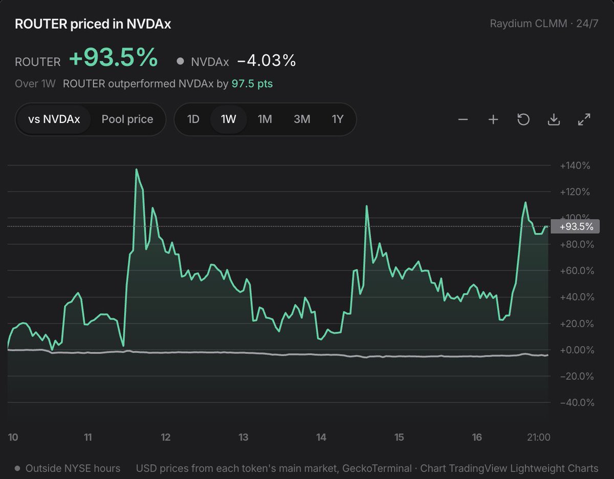Viewport: 614px width, 479px height.
Task: Click date 14 on the time axis
Action: pyautogui.click(x=321, y=438)
